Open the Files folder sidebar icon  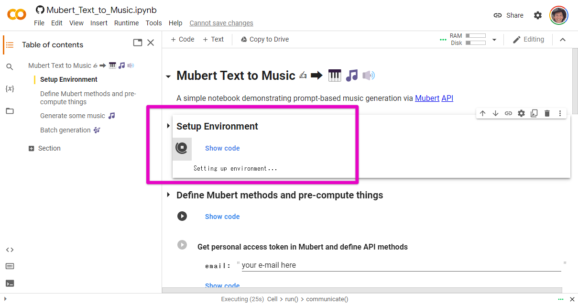click(10, 111)
